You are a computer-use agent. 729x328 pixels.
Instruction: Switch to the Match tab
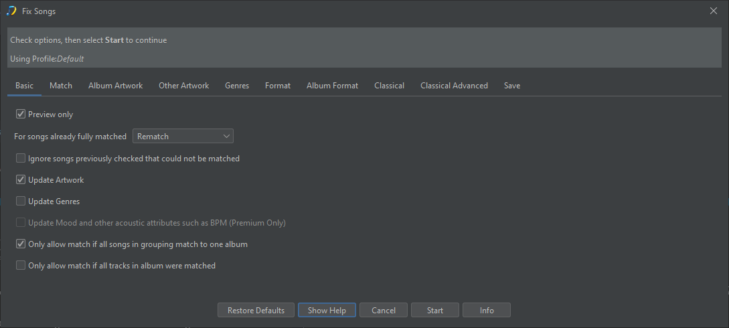coord(61,86)
